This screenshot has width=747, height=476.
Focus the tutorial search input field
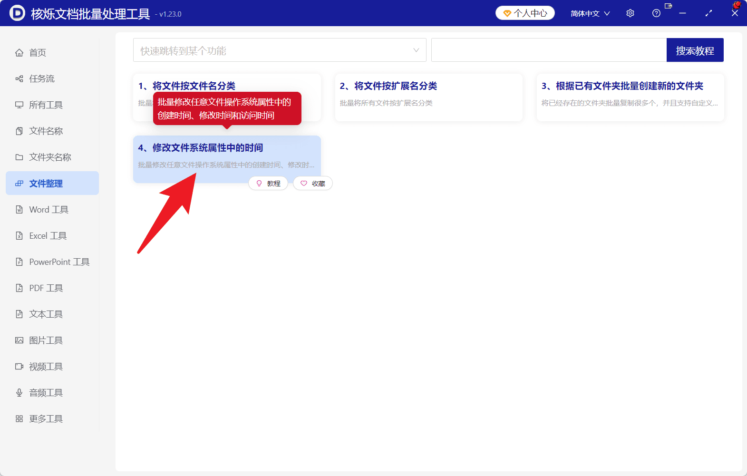pyautogui.click(x=549, y=50)
